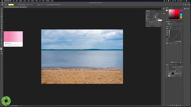Switch to the Adjustments tab
The image size is (191, 107).
point(174,22)
